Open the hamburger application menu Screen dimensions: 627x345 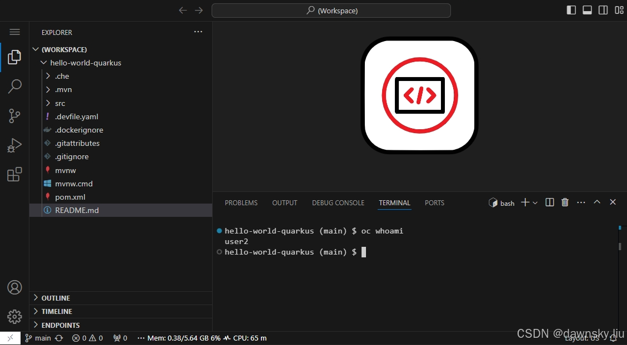15,32
